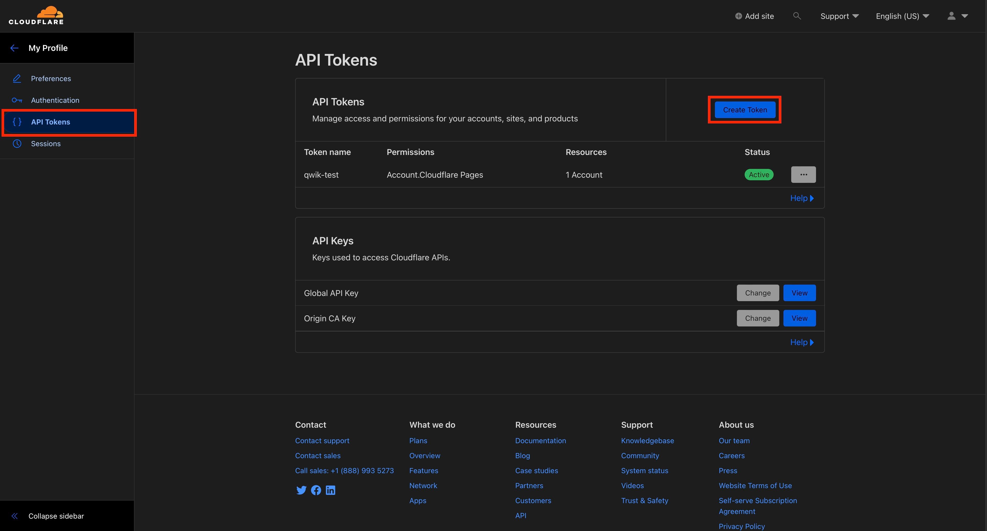
Task: Open the Sessions menu item
Action: pyautogui.click(x=67, y=143)
